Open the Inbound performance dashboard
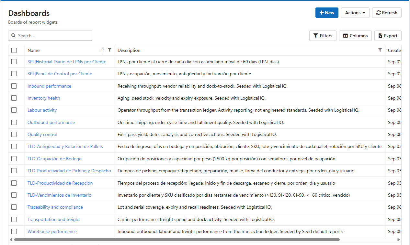The height and width of the screenshot is (245, 410). point(49,86)
